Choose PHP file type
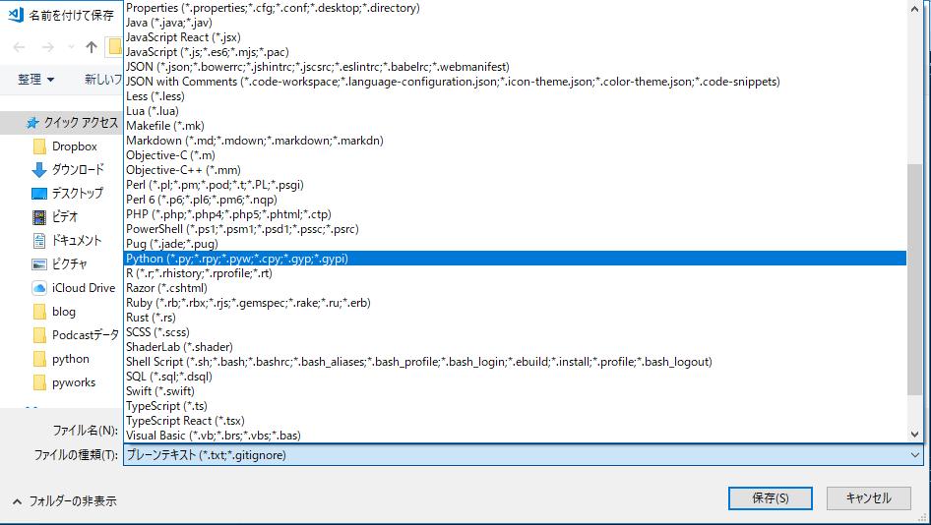 pos(515,214)
